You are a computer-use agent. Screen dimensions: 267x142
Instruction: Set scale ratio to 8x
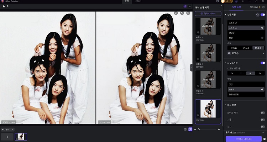click(x=260, y=73)
